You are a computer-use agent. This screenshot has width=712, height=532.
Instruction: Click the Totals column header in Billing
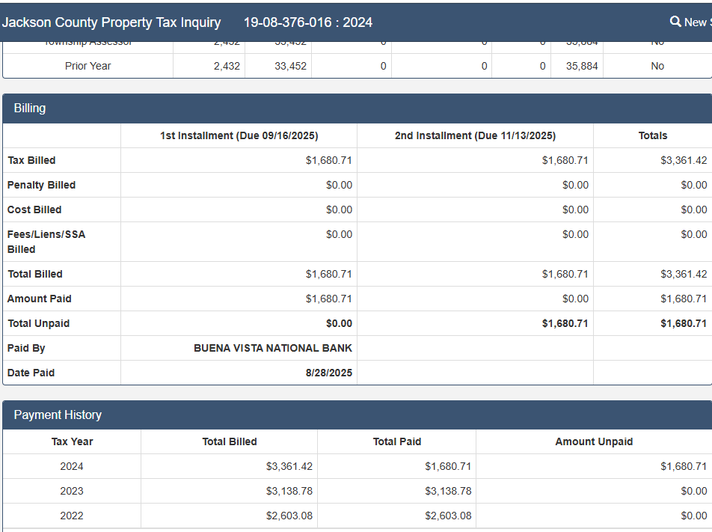pyautogui.click(x=652, y=135)
